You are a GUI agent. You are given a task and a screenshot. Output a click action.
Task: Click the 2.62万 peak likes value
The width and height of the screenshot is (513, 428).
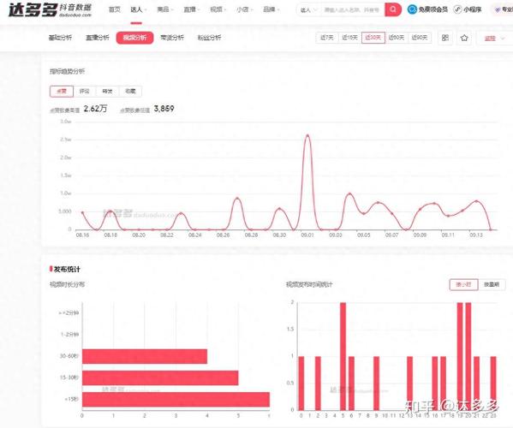click(x=95, y=109)
